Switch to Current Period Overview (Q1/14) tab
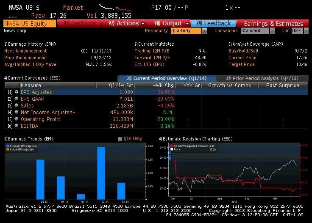 coord(167,78)
